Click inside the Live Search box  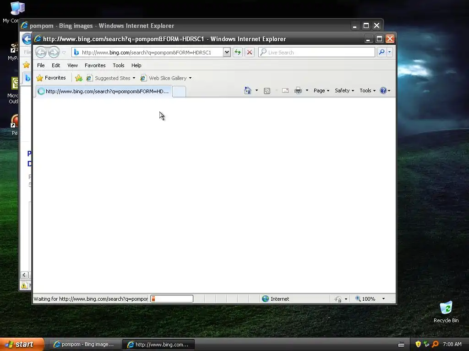point(317,52)
